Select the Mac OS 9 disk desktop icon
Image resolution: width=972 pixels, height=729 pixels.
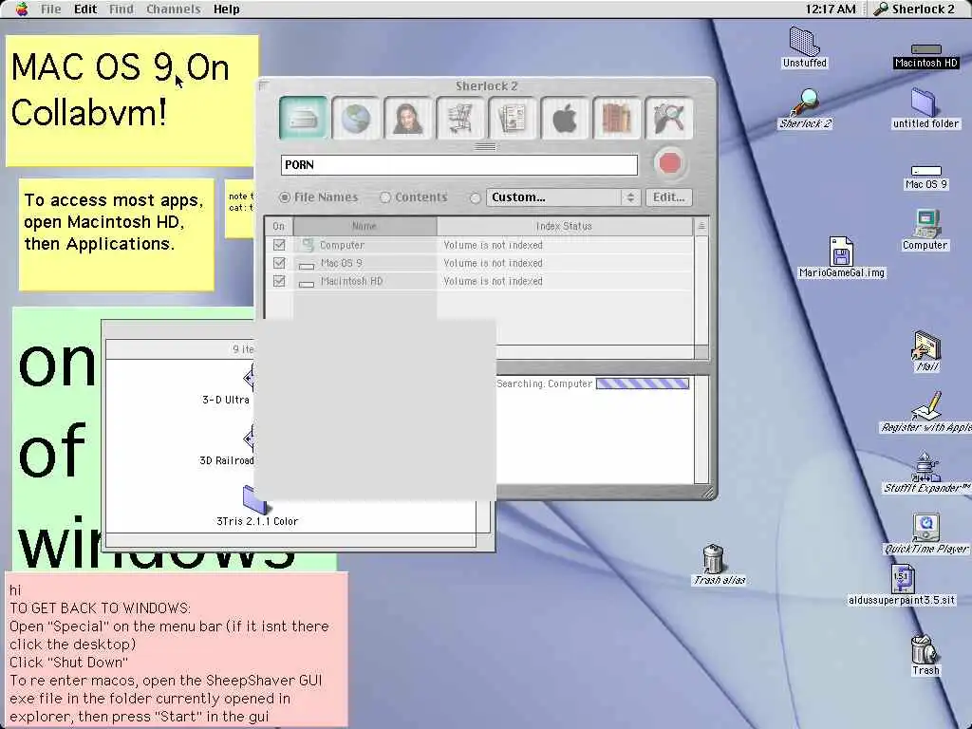click(926, 178)
